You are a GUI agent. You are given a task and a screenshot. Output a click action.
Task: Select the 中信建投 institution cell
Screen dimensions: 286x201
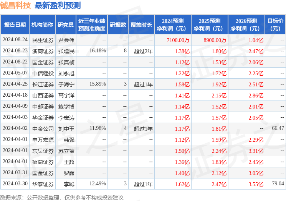43,73
